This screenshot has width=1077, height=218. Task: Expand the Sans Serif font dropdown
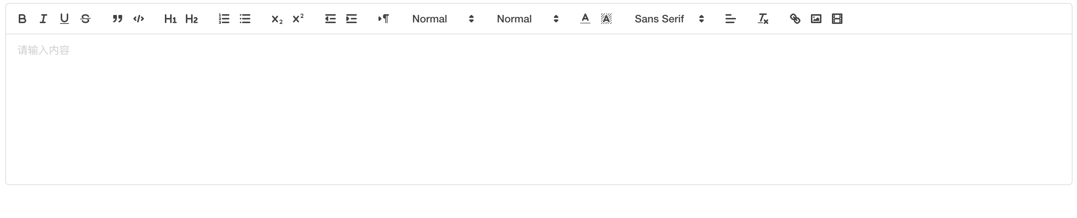(669, 19)
